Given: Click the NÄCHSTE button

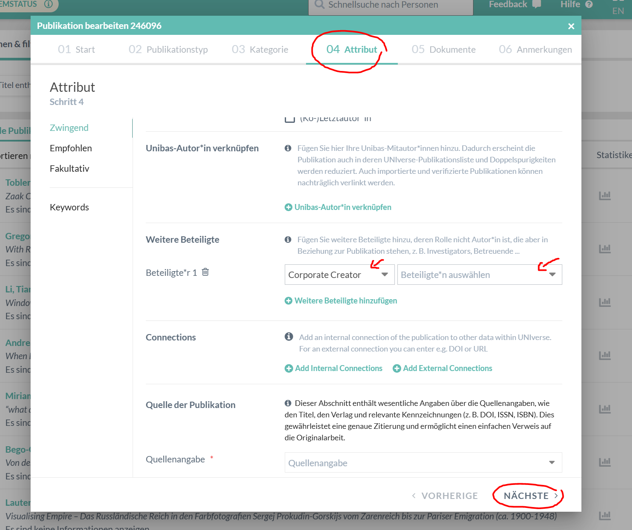Looking at the screenshot, I should pos(530,496).
